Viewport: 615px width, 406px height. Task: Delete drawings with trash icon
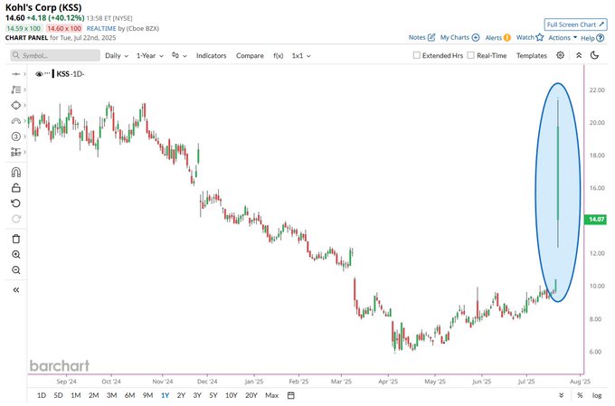(15, 239)
